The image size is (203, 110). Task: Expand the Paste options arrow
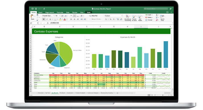click(35, 16)
